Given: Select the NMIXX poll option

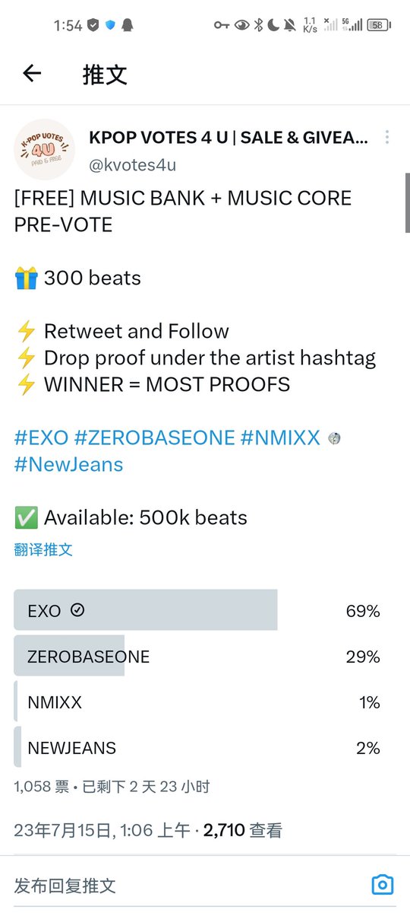Looking at the screenshot, I should pyautogui.click(x=197, y=701).
